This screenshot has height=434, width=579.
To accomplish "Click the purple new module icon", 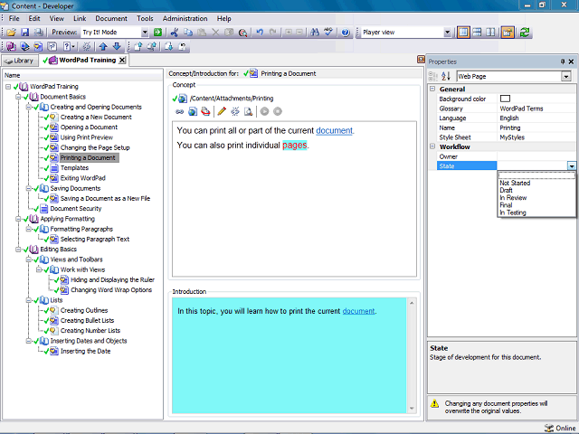I will pos(11,46).
